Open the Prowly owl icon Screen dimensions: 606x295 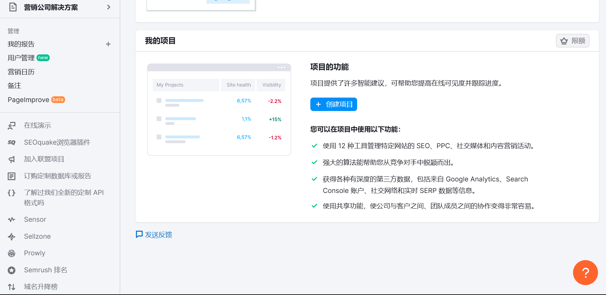[x=12, y=253]
